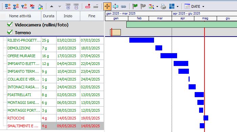Click end date 19/05/2025 of RITOCCHI

point(92,118)
